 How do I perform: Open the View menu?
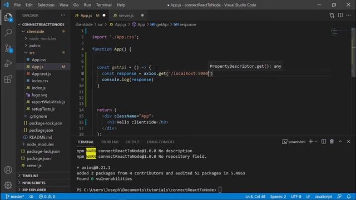tap(64, 5)
